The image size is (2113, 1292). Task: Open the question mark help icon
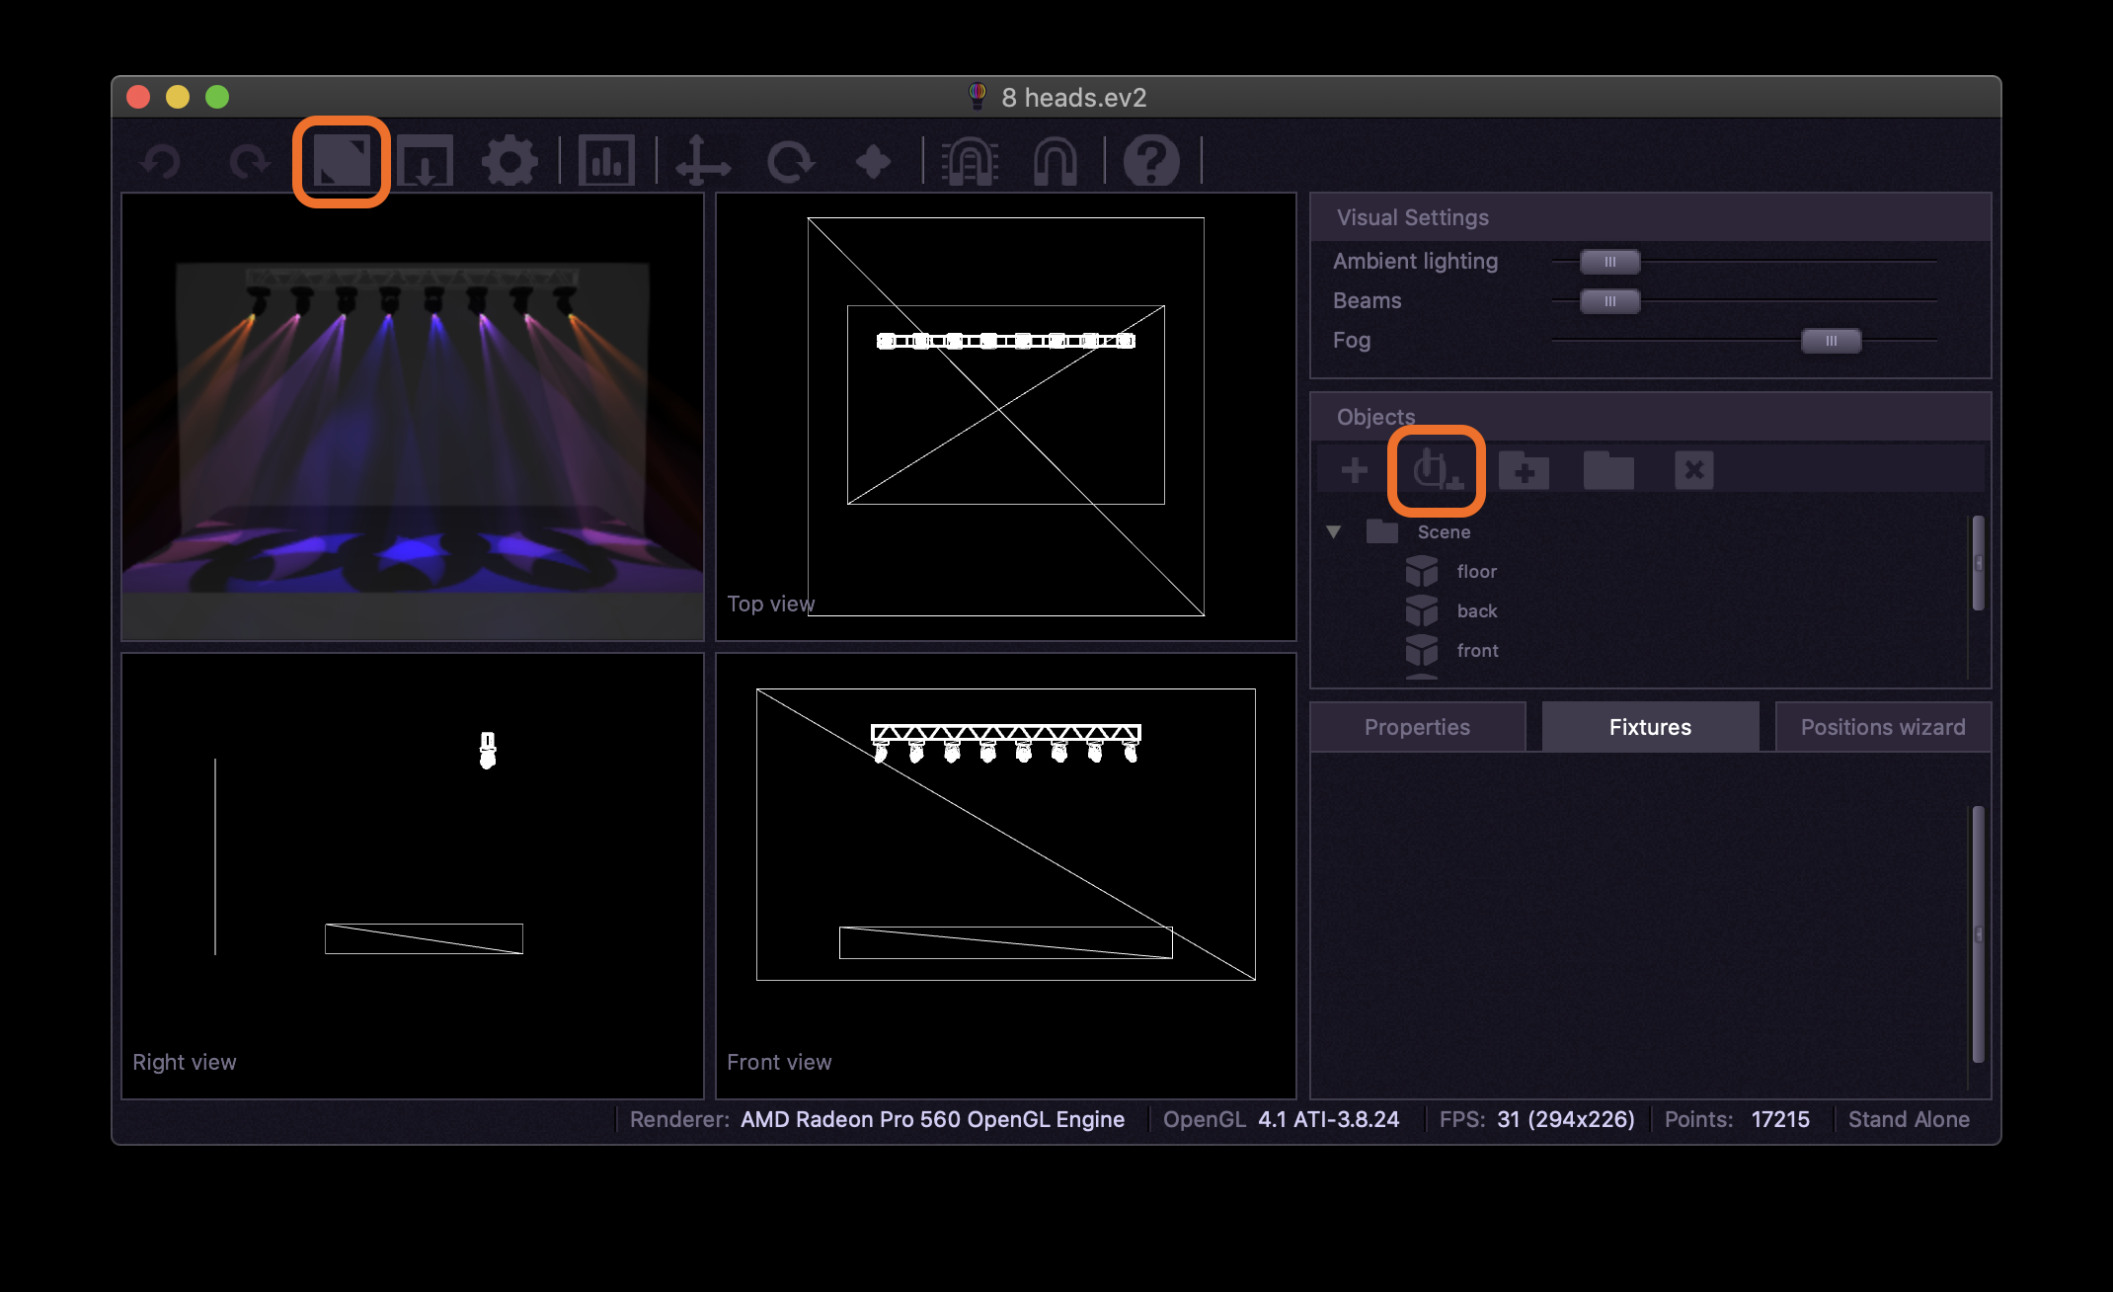(x=1151, y=161)
